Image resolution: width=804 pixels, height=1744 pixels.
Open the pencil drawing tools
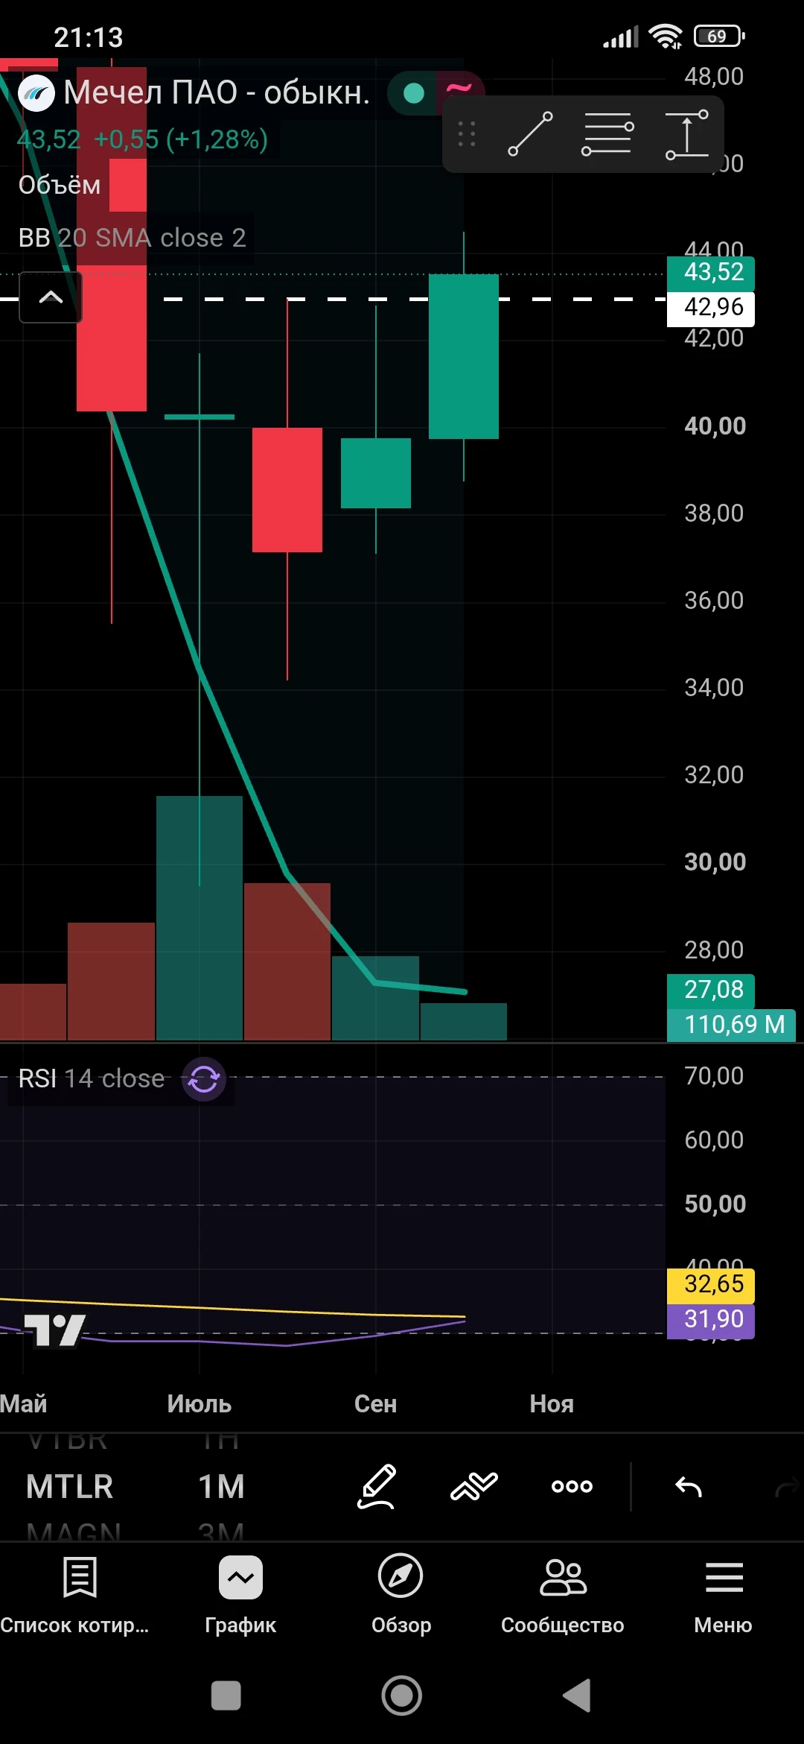[377, 1486]
